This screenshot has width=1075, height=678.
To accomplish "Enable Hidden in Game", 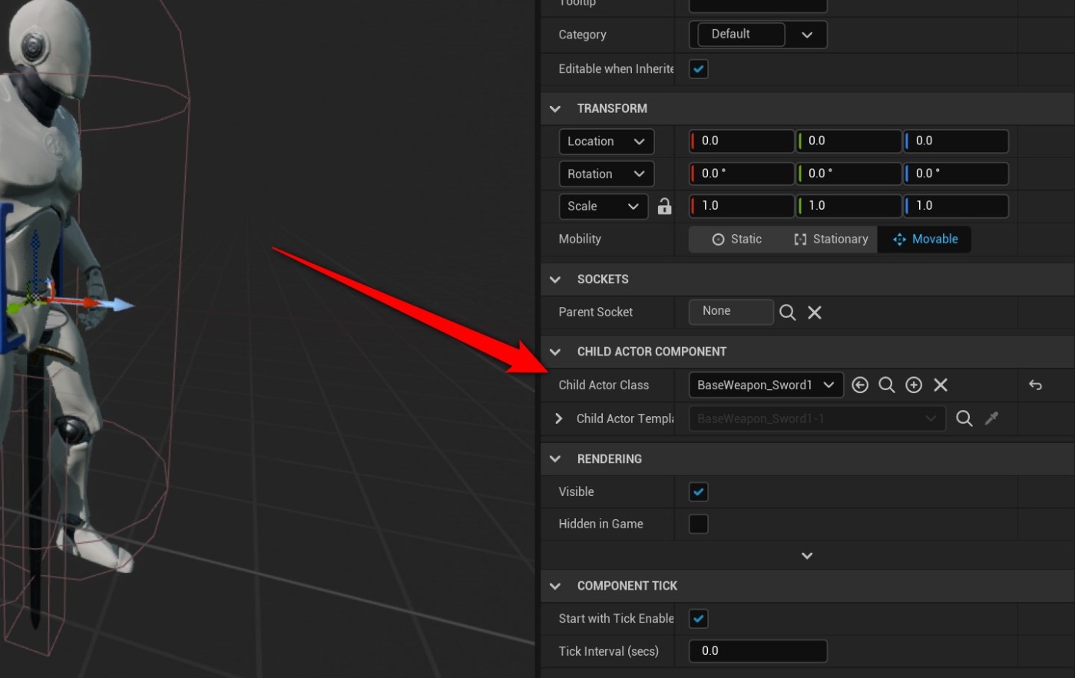I will [698, 524].
